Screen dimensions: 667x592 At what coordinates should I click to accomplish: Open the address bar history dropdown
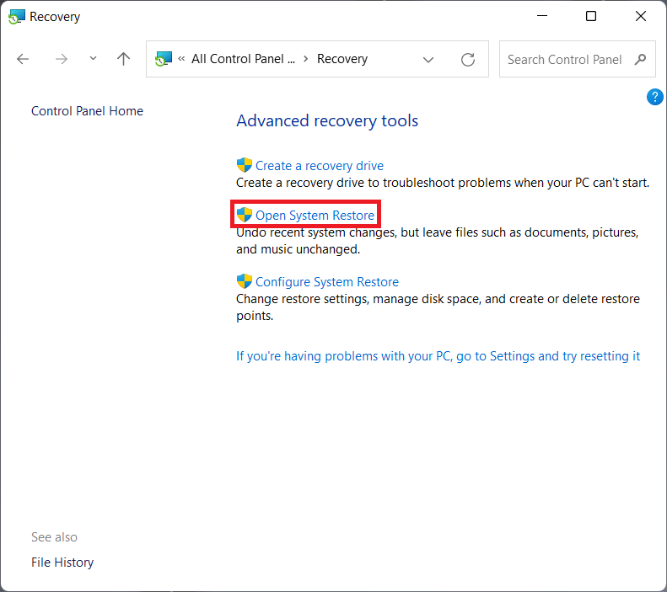pyautogui.click(x=428, y=60)
